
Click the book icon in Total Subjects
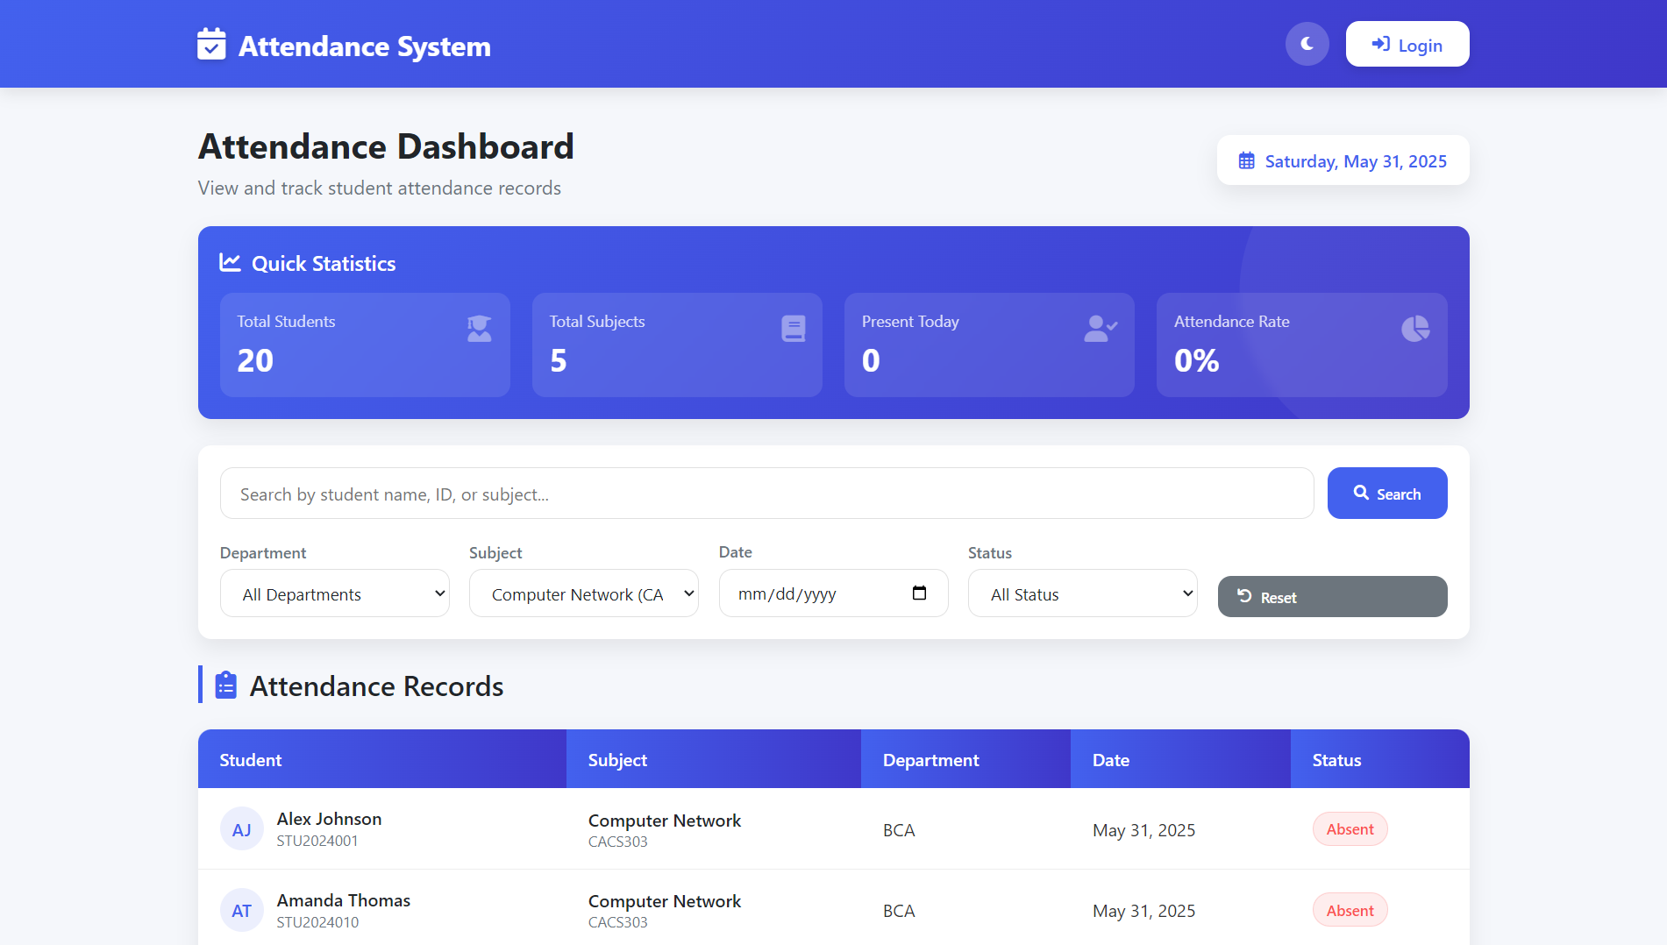click(x=793, y=329)
